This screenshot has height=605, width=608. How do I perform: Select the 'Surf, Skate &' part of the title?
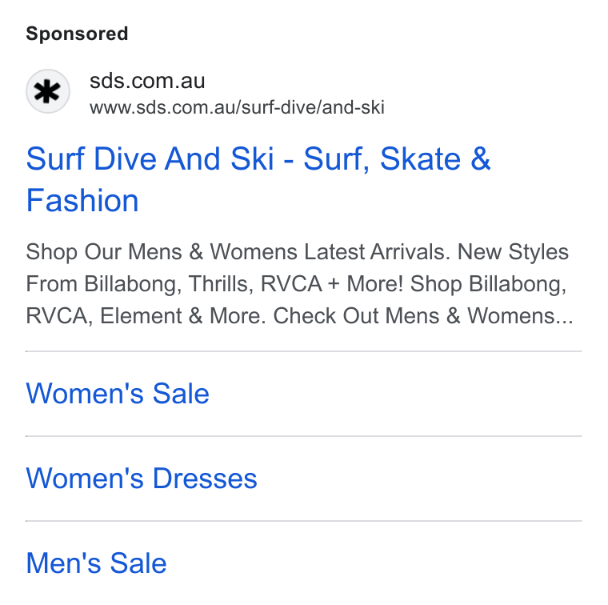tap(397, 159)
